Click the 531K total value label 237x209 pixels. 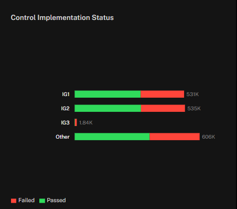192,95
